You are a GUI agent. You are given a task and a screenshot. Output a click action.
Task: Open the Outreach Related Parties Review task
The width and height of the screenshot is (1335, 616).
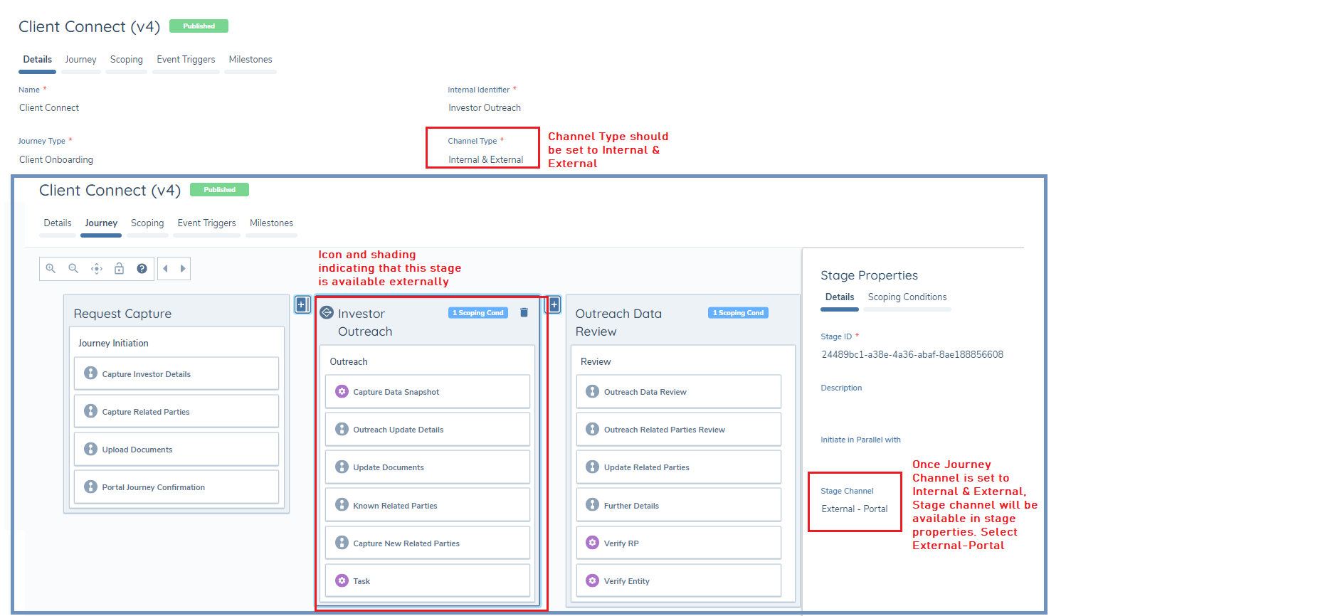[x=679, y=429]
